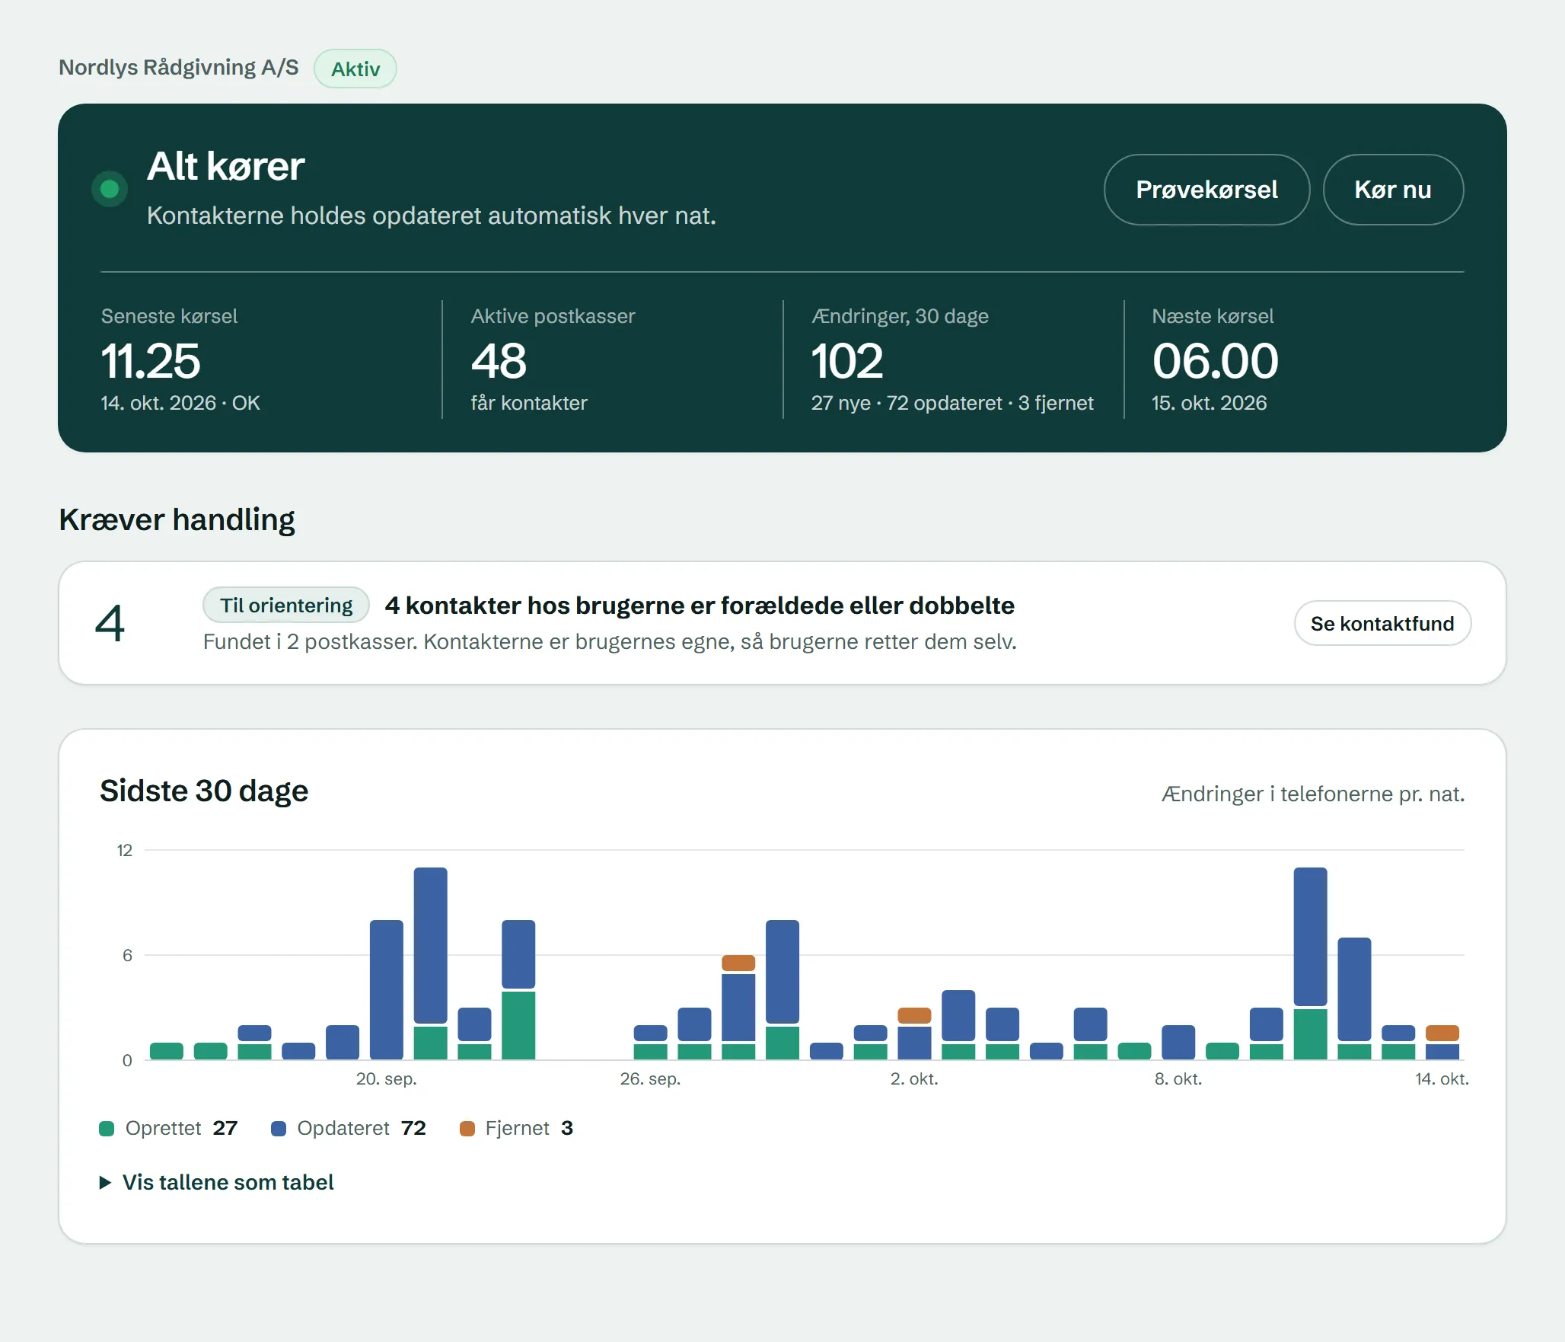Open Se kontaktfund
This screenshot has width=1565, height=1342.
[x=1382, y=624]
